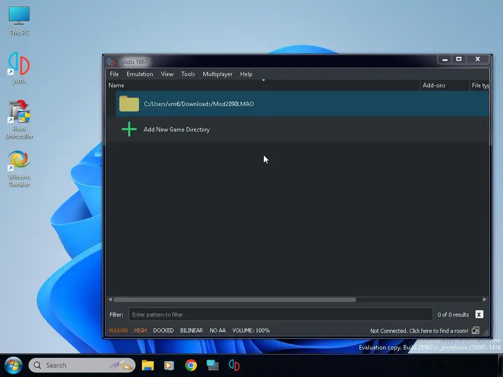The height and width of the screenshot is (377, 503).
Task: Minimize the yuzu window
Action: pyautogui.click(x=445, y=59)
